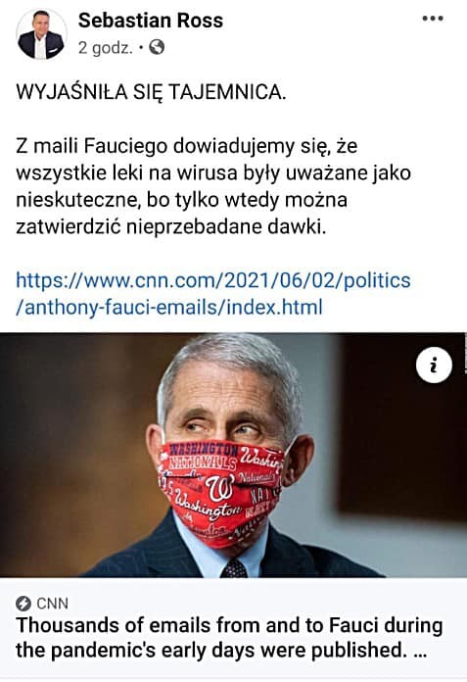Open the Sebastian Ross profile name
The height and width of the screenshot is (682, 467).
pos(151,21)
